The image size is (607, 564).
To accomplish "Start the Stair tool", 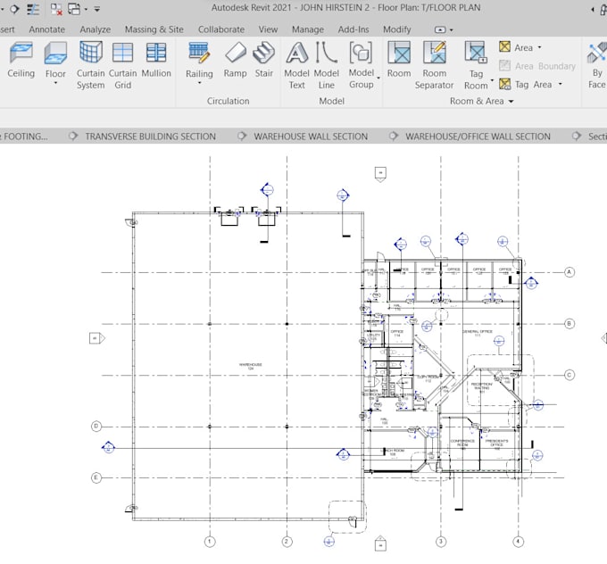I will point(263,60).
